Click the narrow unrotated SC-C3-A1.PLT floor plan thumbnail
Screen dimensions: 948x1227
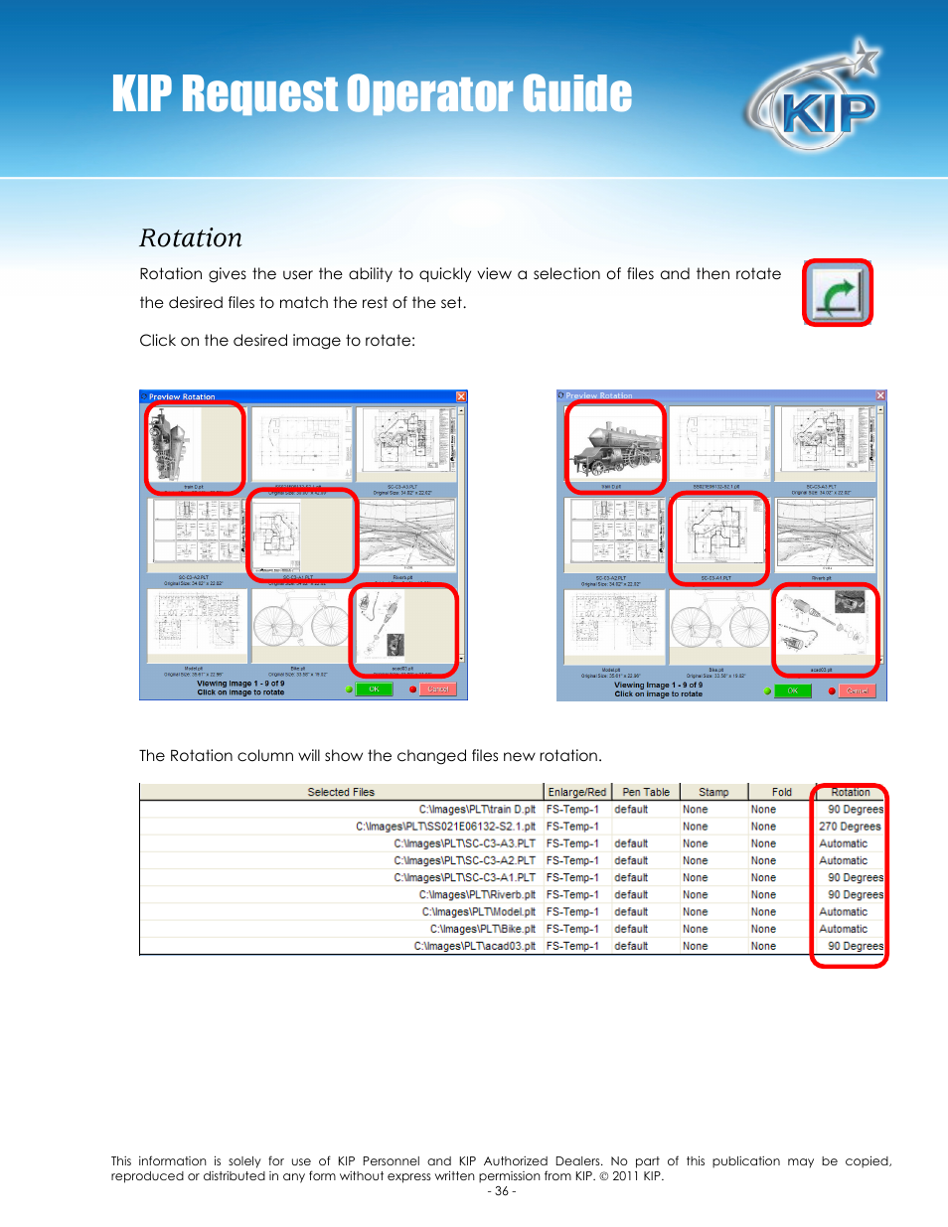pos(301,536)
